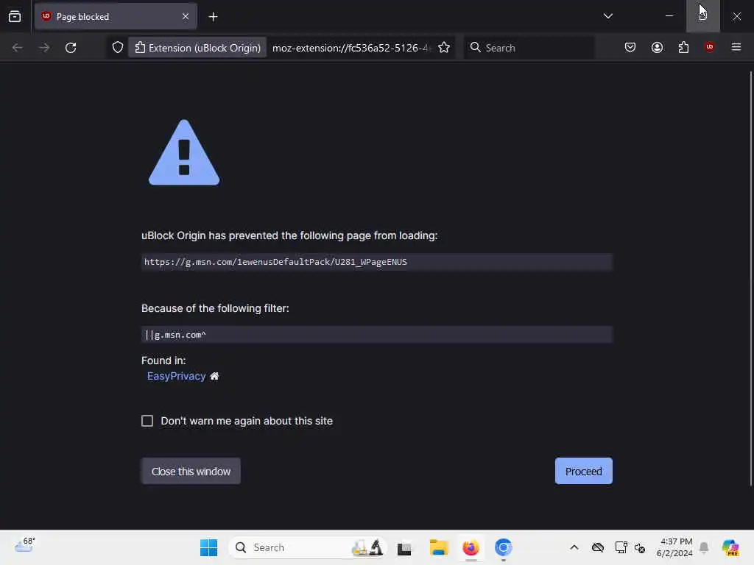Screen dimensions: 754x565
Task: Check Don't warn me again about this site
Action: click(x=147, y=421)
